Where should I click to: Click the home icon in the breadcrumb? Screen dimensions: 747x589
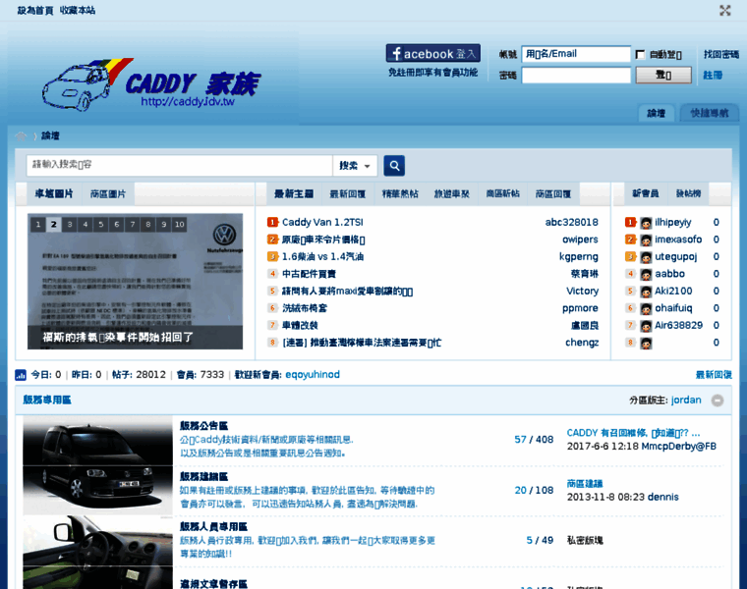coord(21,136)
